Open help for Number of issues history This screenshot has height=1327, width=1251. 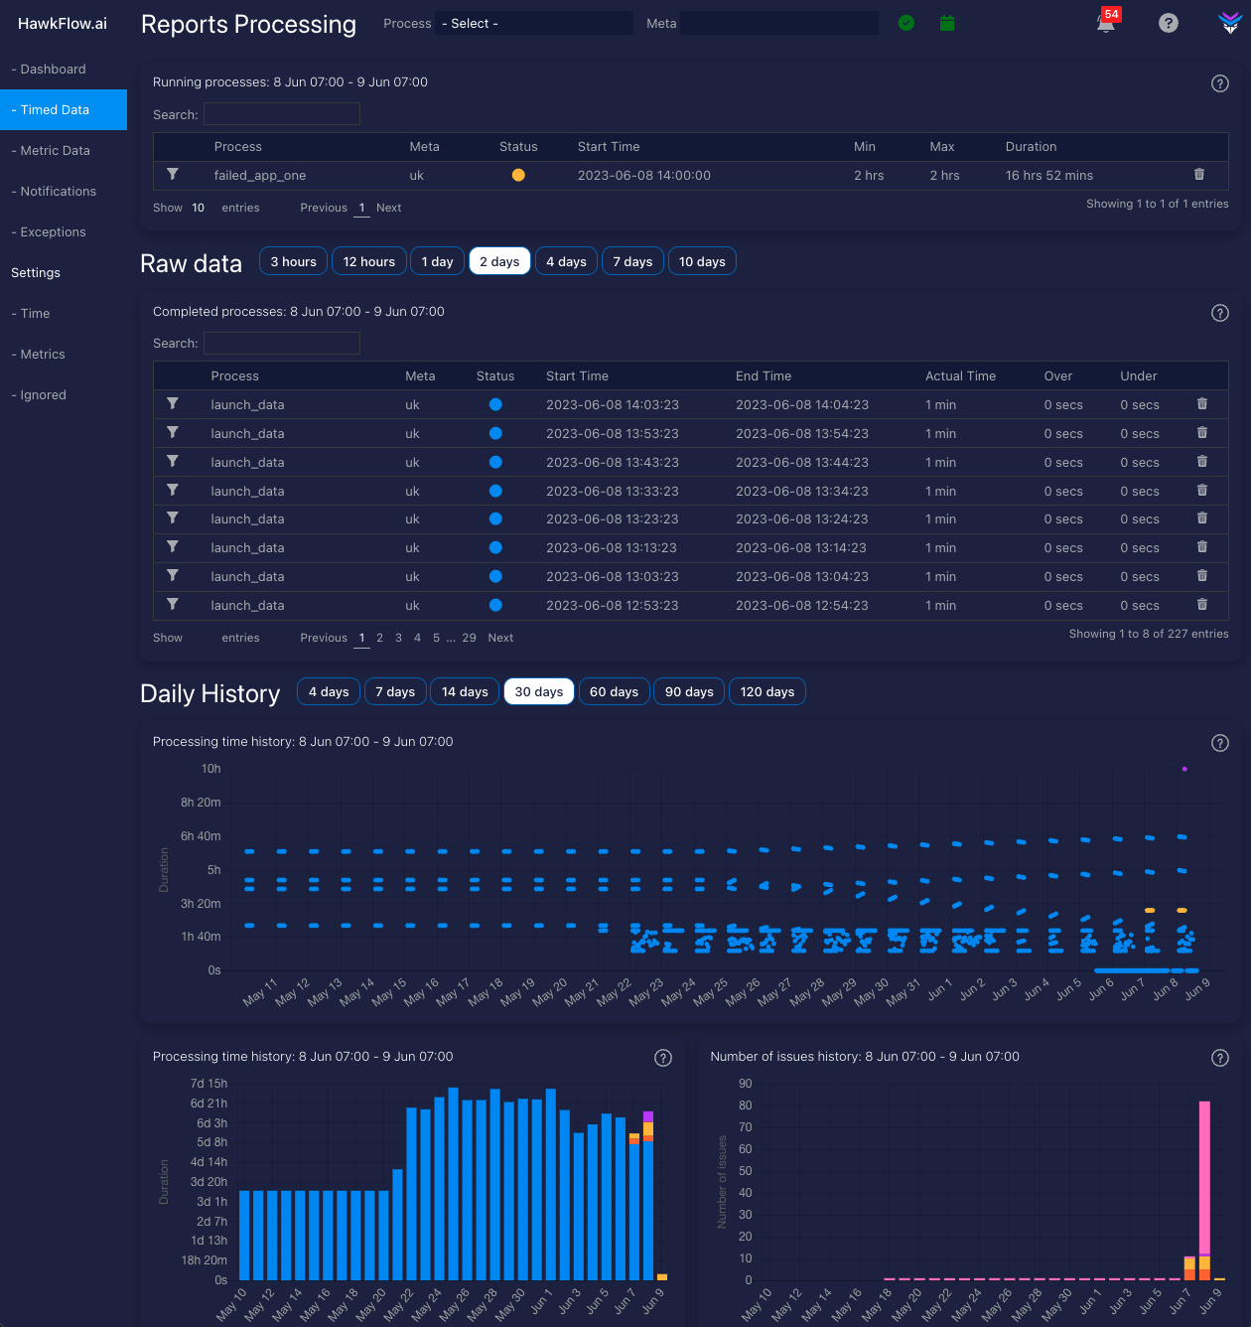click(x=1220, y=1058)
